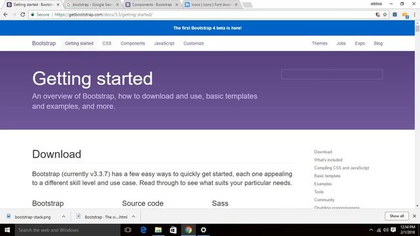The height and width of the screenshot is (236, 420).
Task: Open the Components navbar item
Action: [x=133, y=43]
